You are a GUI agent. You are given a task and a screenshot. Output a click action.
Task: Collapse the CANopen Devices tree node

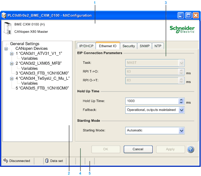6,49
